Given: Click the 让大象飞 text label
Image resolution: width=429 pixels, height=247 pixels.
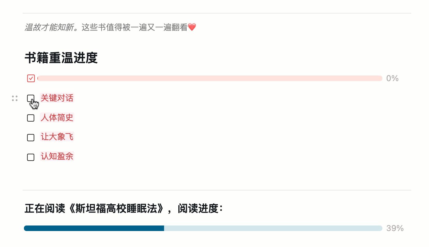Looking at the screenshot, I should point(57,137).
